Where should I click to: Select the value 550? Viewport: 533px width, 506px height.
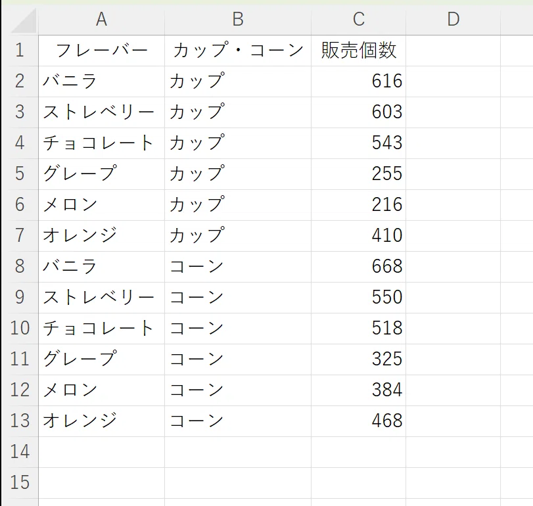pos(359,298)
